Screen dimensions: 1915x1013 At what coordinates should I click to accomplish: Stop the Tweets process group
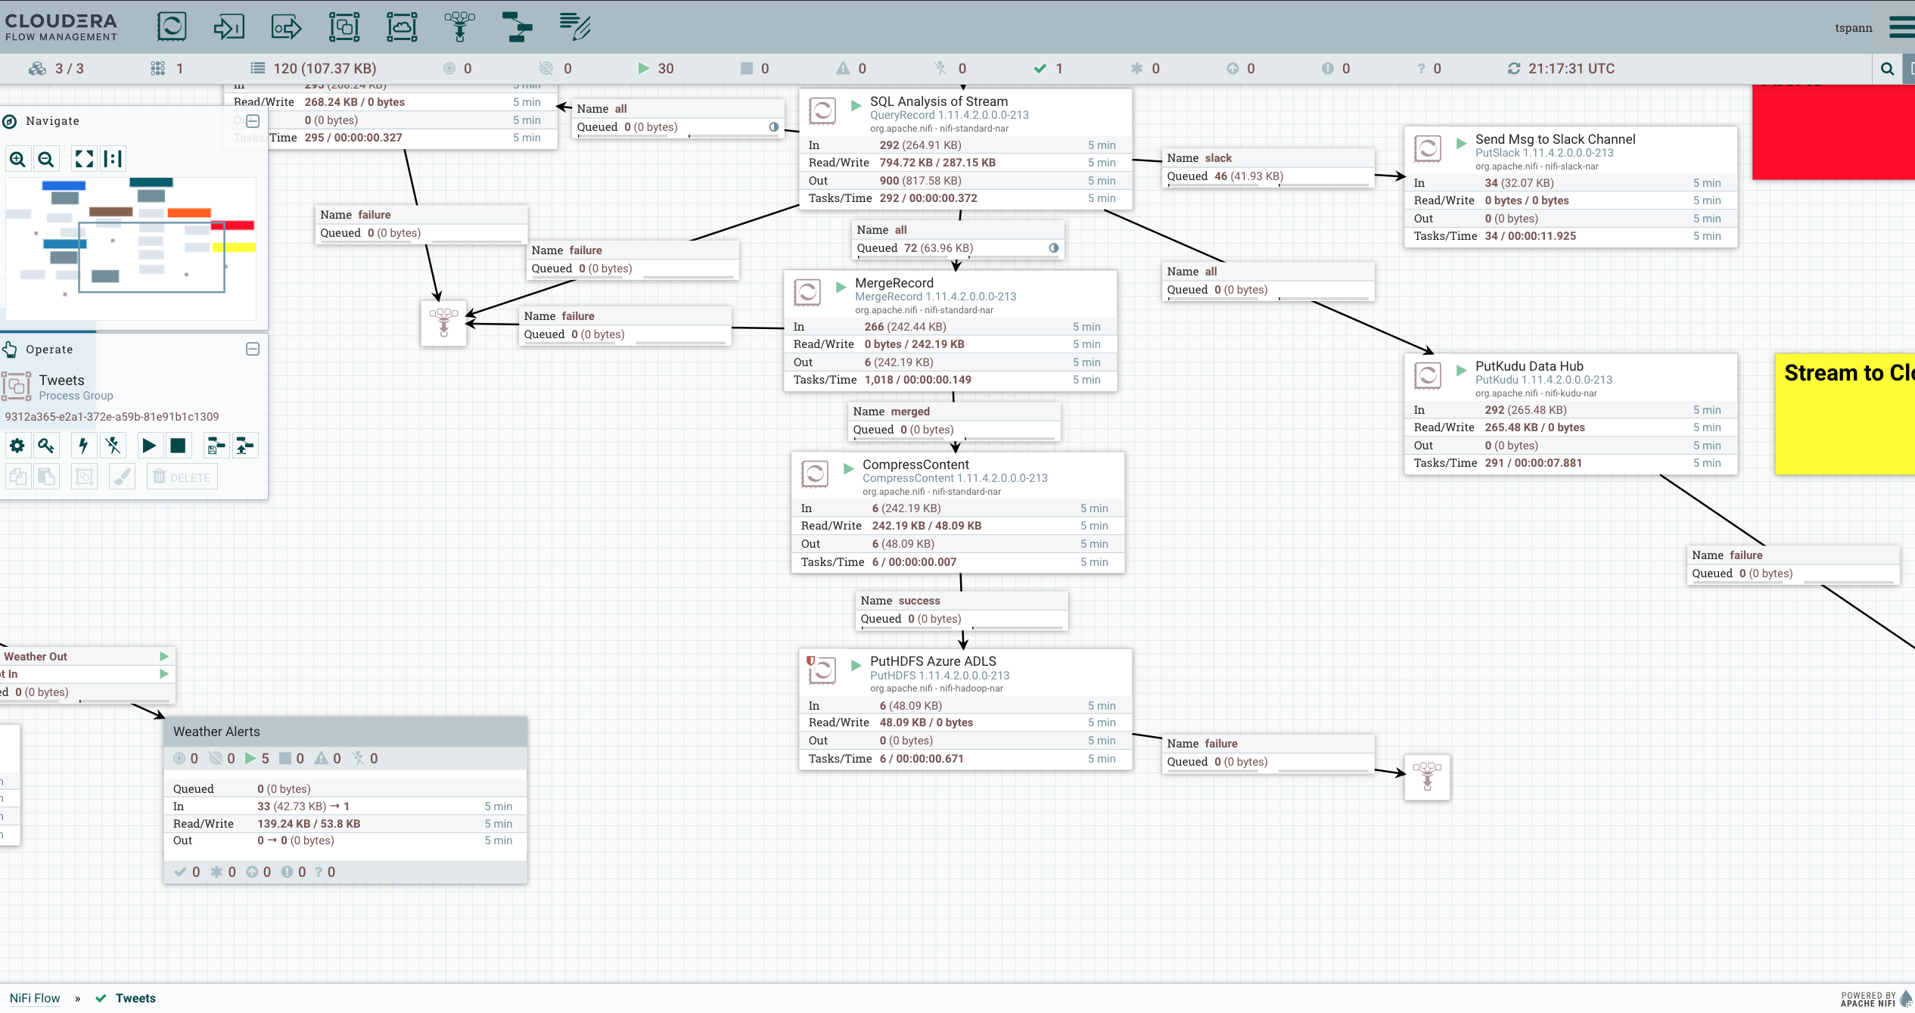[x=178, y=446]
